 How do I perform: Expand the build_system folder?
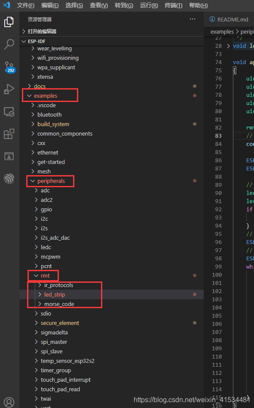pyautogui.click(x=112, y=124)
